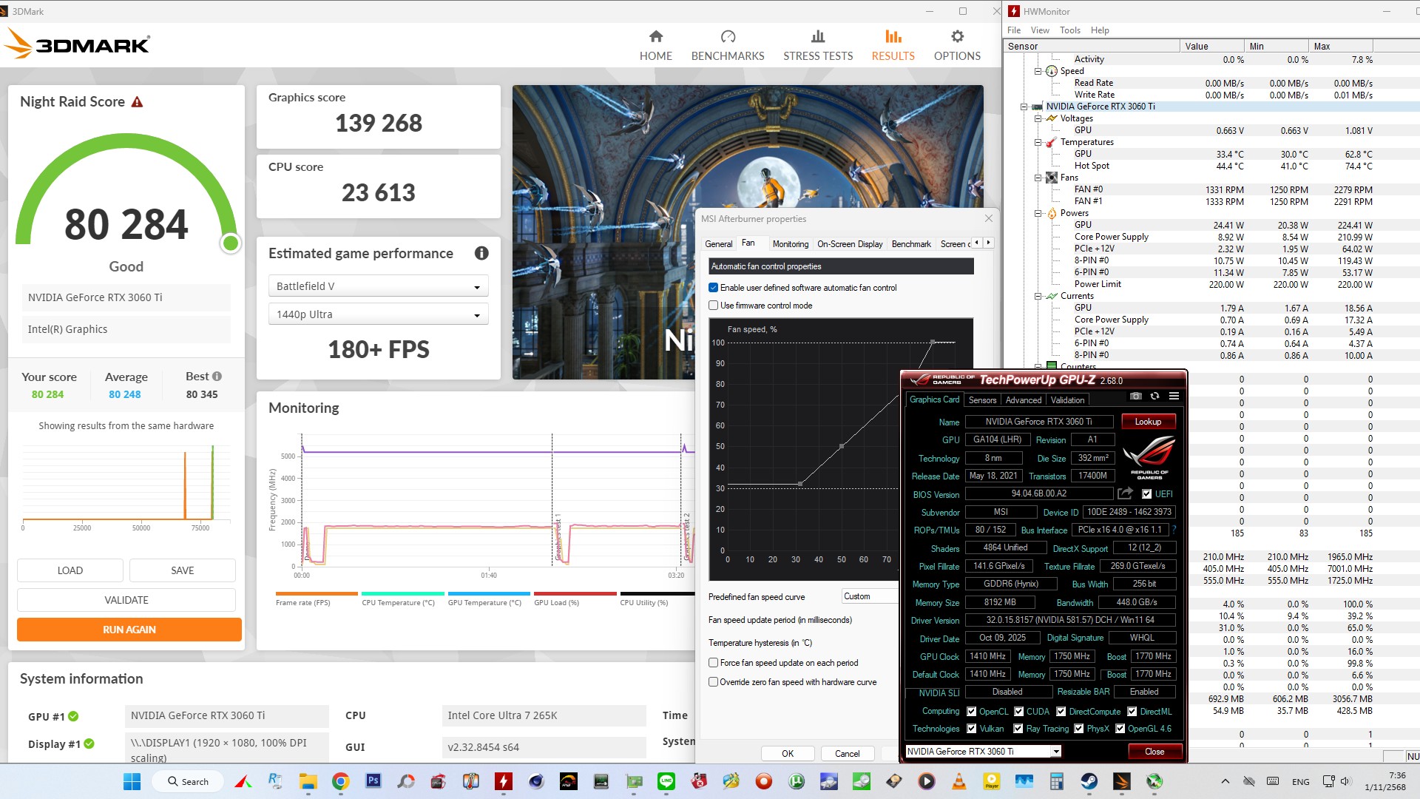Click the BIOS export share icon
This screenshot has width=1420, height=799.
click(x=1125, y=493)
